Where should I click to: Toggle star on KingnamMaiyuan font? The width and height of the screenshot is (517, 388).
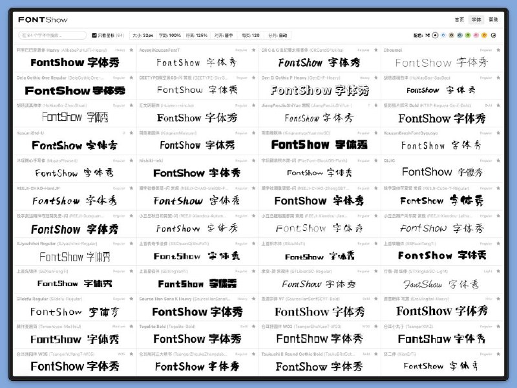(253, 133)
